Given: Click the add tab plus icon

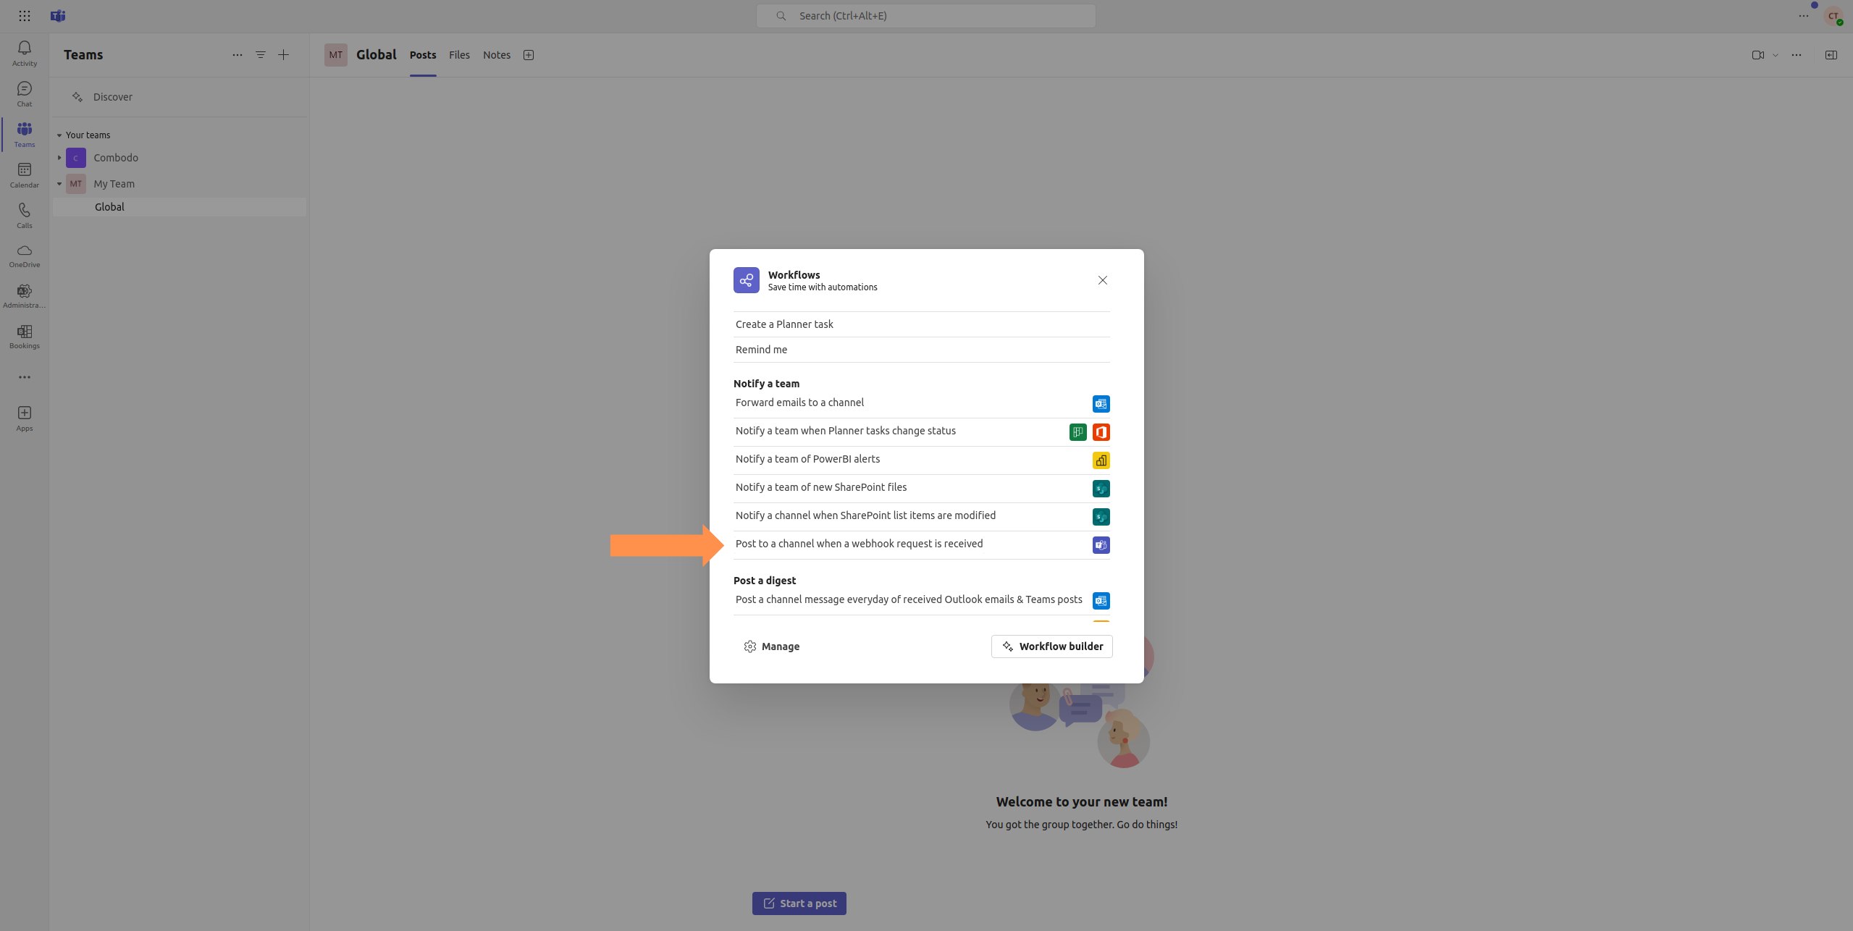Looking at the screenshot, I should point(529,55).
